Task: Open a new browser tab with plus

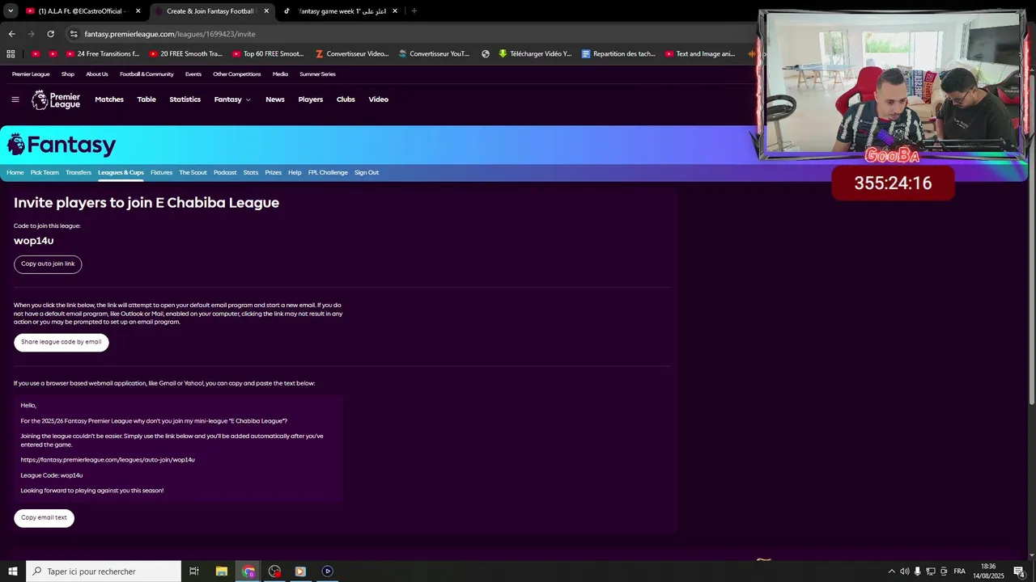Action: point(414,11)
